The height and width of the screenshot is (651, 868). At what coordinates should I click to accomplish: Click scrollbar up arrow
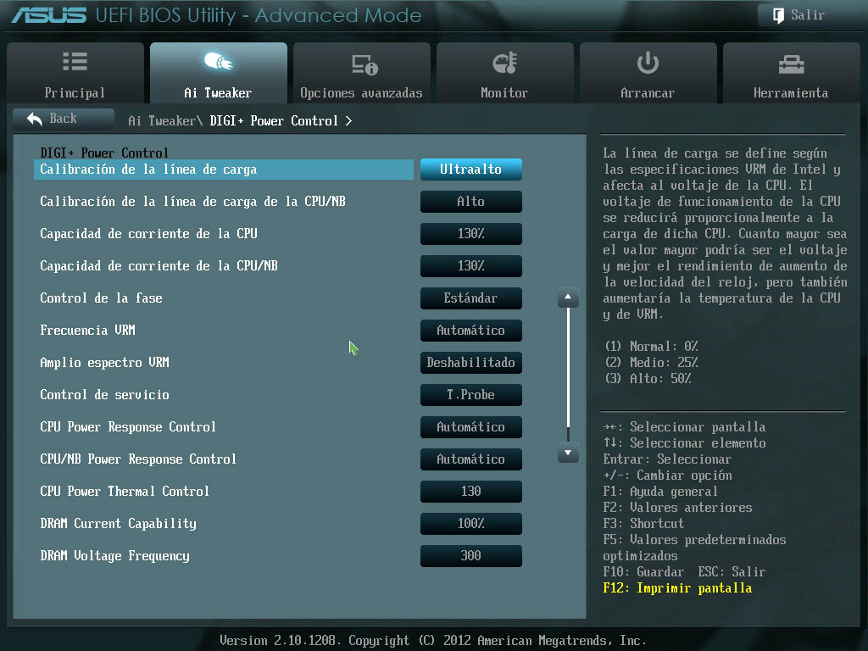pos(568,298)
